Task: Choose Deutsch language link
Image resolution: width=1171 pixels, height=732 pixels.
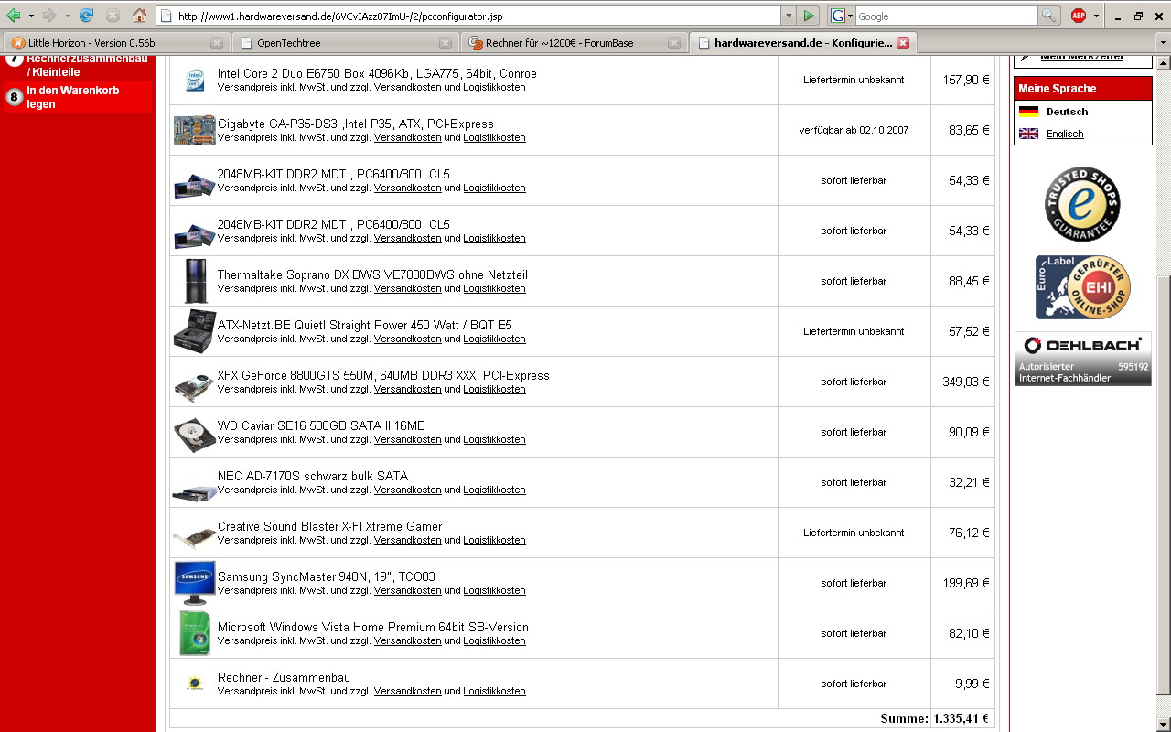Action: point(1067,112)
